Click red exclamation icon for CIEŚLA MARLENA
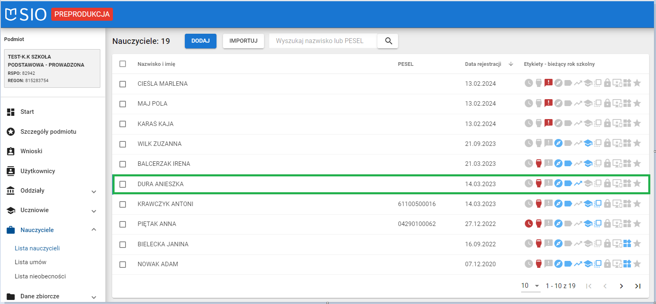The width and height of the screenshot is (656, 304). tap(548, 83)
